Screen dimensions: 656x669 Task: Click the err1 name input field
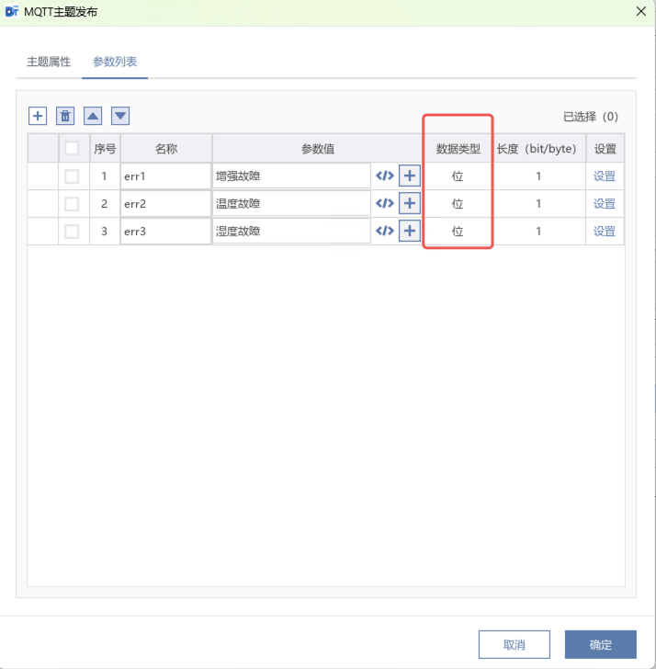[x=165, y=176]
